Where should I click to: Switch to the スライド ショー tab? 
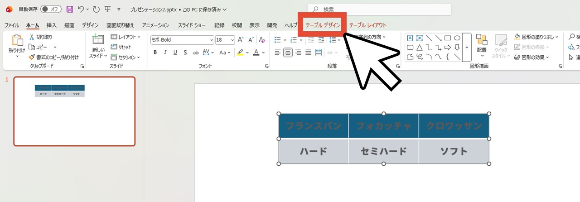[192, 25]
